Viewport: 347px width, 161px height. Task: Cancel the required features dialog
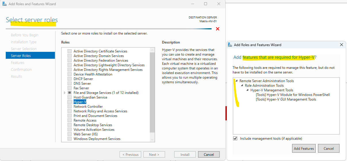329,148
